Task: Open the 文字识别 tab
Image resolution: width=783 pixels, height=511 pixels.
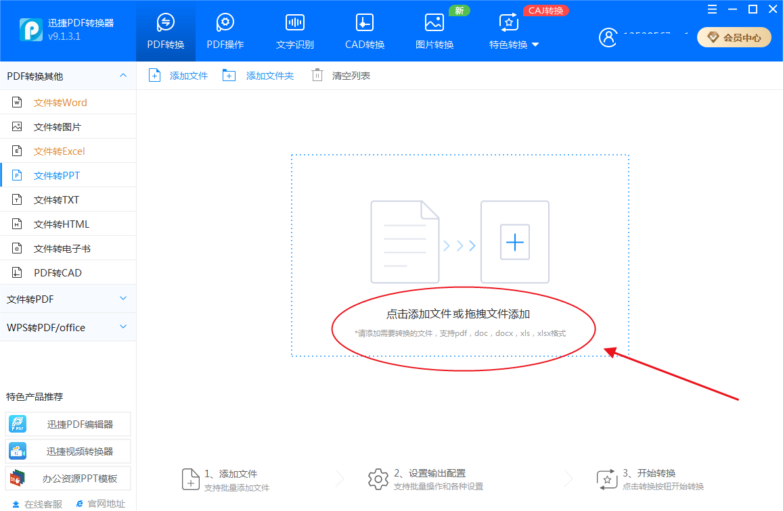Action: (x=294, y=31)
